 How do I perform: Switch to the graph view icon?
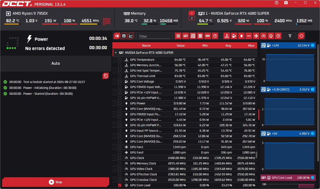tap(131, 36)
